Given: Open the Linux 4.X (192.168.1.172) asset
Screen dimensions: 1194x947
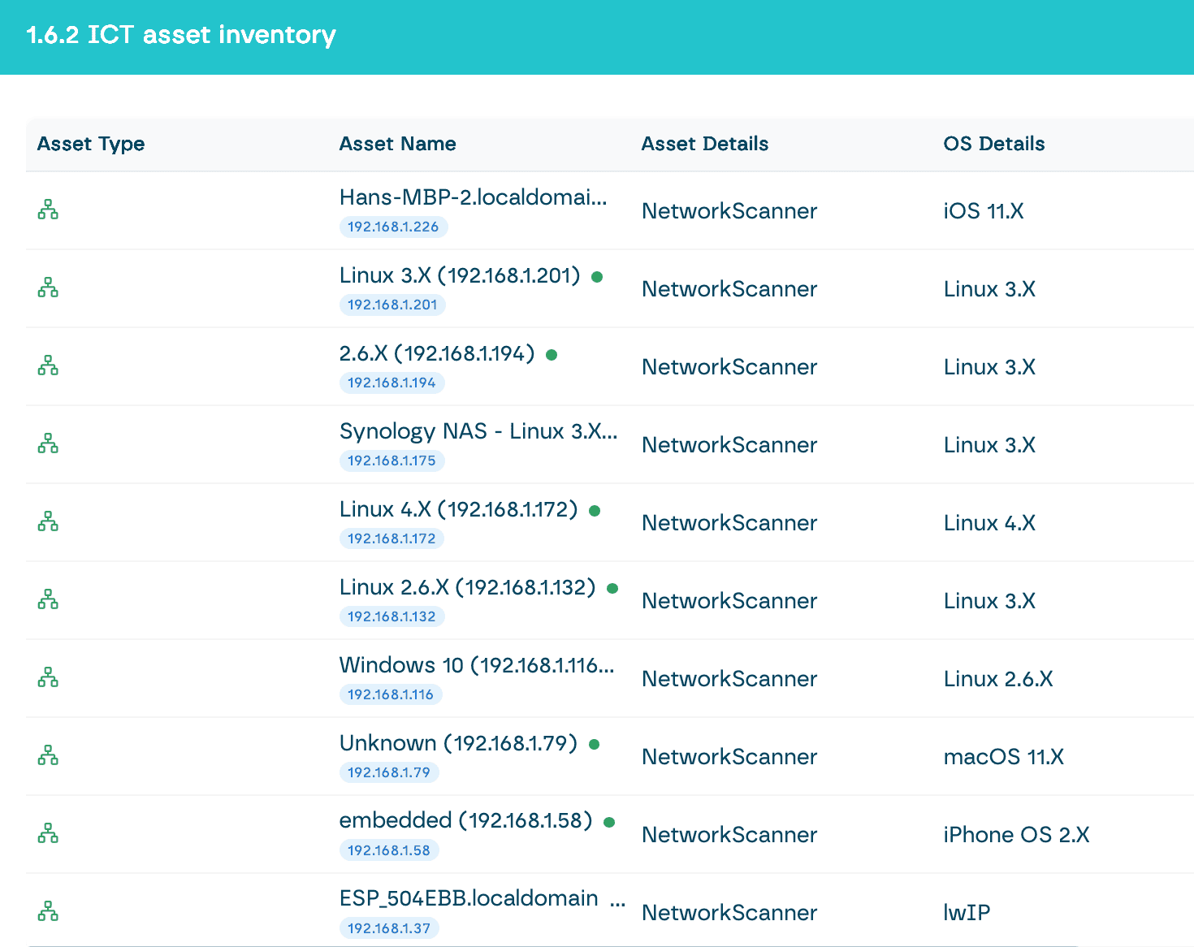Looking at the screenshot, I should (x=459, y=509).
